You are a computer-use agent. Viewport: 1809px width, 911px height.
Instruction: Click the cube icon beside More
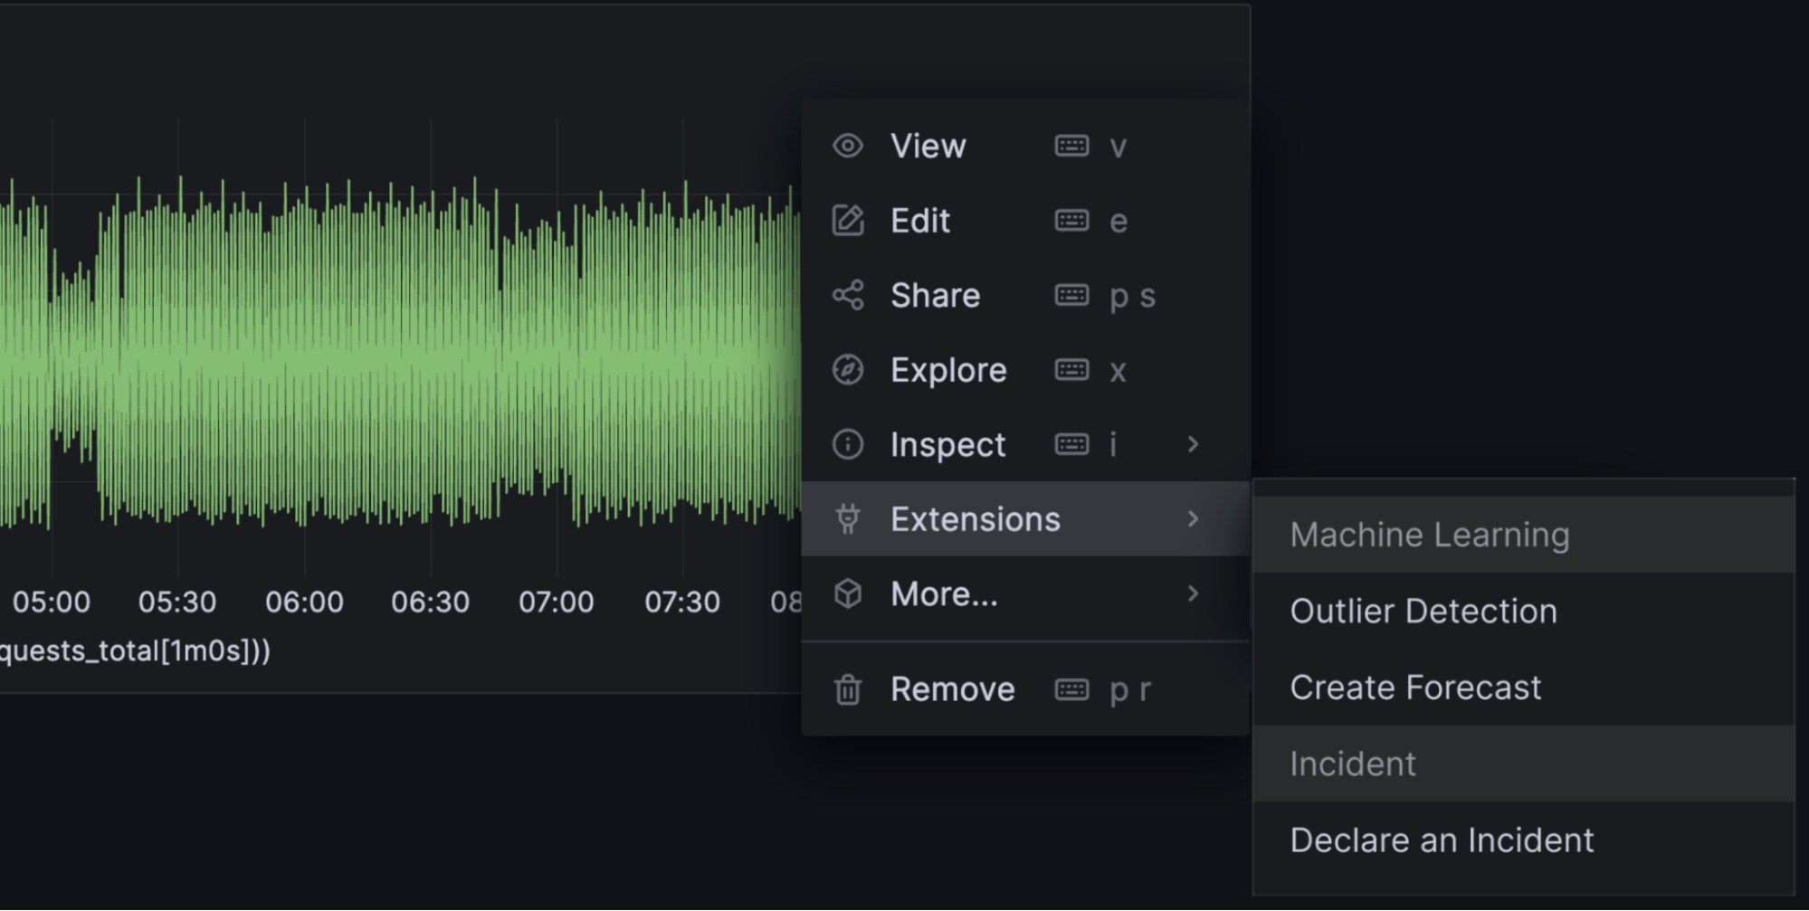pyautogui.click(x=848, y=593)
